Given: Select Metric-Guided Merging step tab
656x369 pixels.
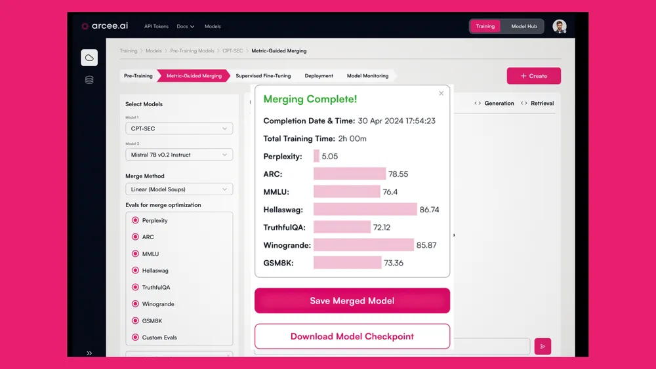Looking at the screenshot, I should [194, 75].
